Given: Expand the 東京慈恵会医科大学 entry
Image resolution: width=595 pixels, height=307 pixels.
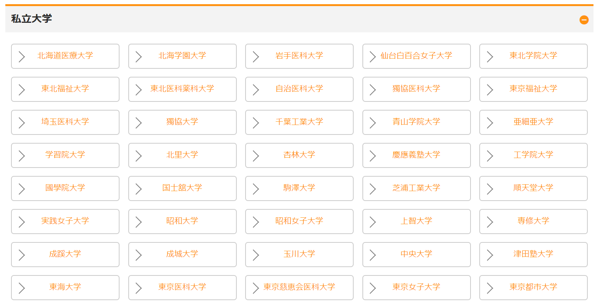Looking at the screenshot, I should 299,288.
